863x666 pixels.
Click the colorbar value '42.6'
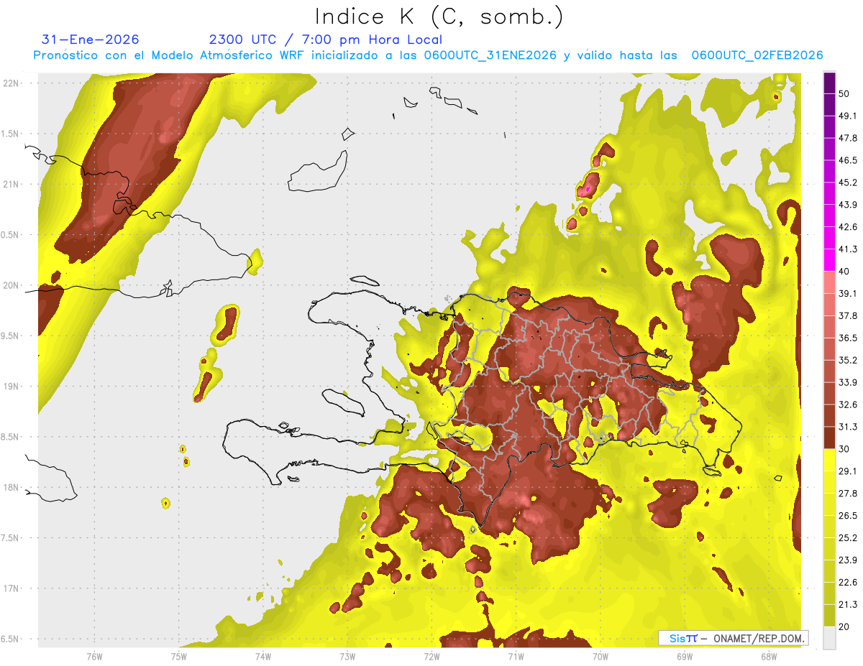(848, 227)
